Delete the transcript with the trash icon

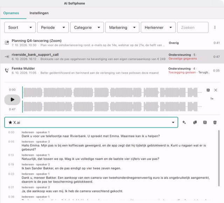pos(215,122)
